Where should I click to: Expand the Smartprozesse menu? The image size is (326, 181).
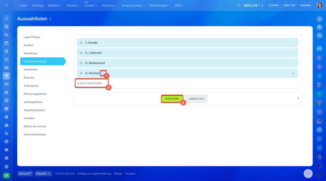tap(133, 5)
